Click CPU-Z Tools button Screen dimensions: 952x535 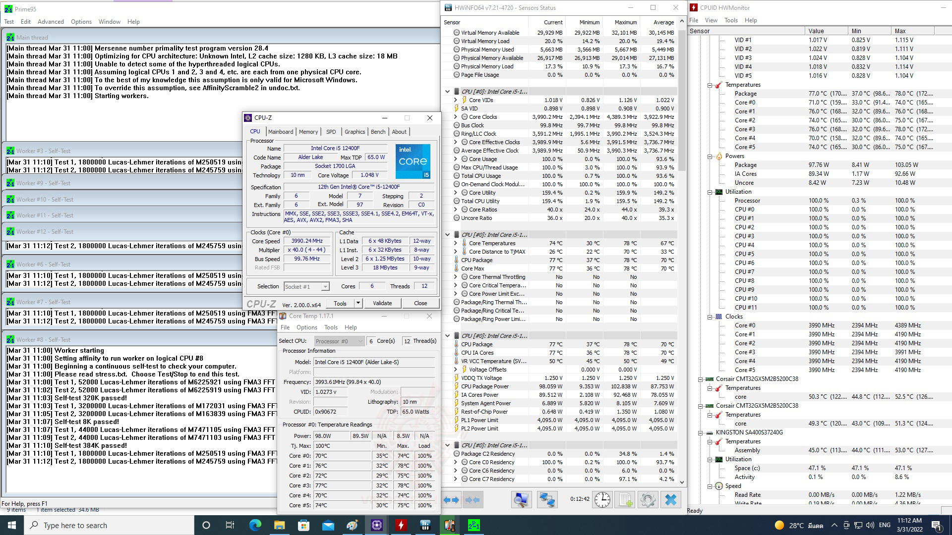[340, 303]
